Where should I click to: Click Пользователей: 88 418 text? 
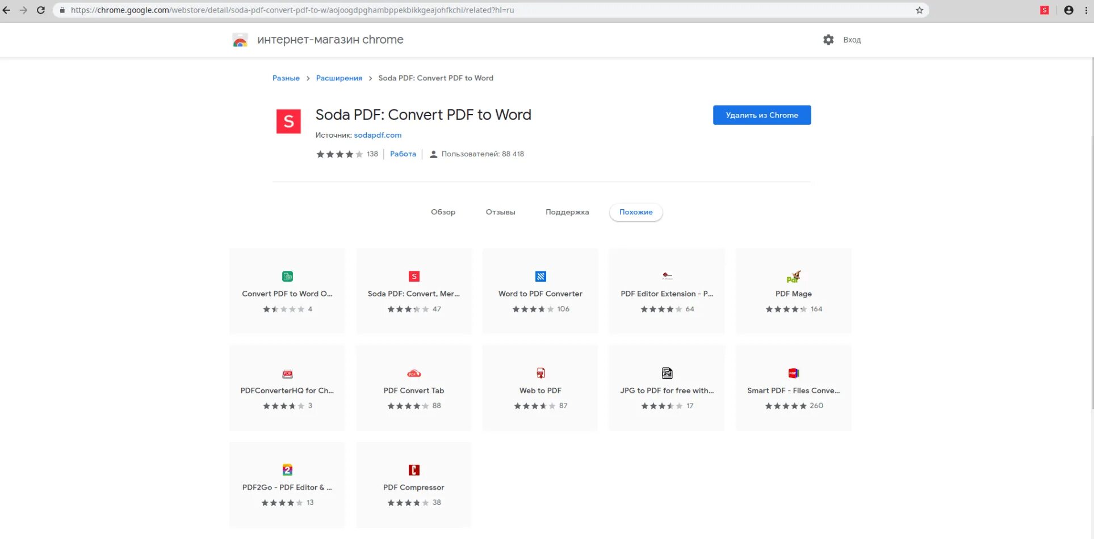[x=483, y=154]
